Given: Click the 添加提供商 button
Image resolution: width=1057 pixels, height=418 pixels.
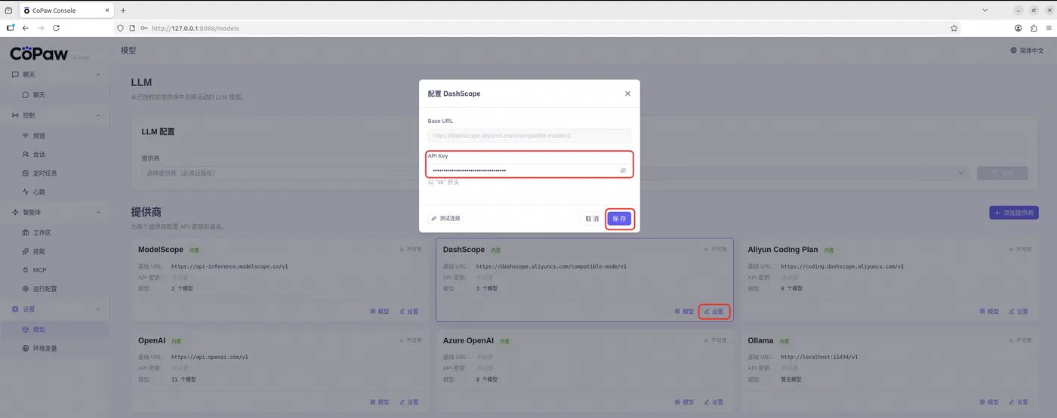Looking at the screenshot, I should [1014, 213].
